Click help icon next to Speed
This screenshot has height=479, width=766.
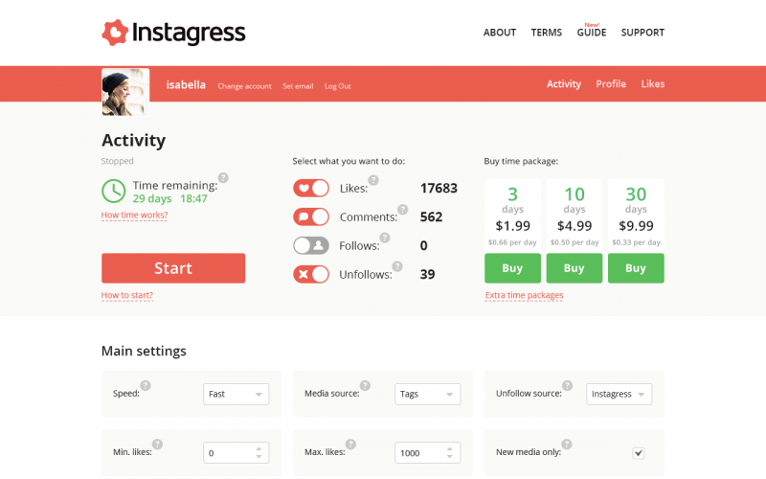(x=146, y=385)
